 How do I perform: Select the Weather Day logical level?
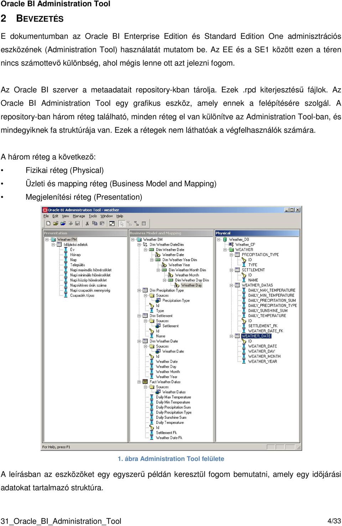pos(191,285)
